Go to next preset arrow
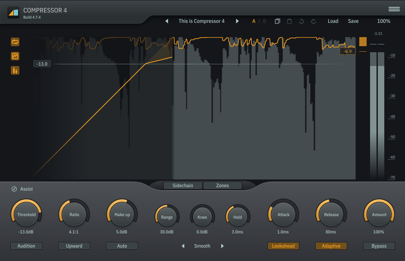Screen dimensions: 405x261 (x=237, y=21)
